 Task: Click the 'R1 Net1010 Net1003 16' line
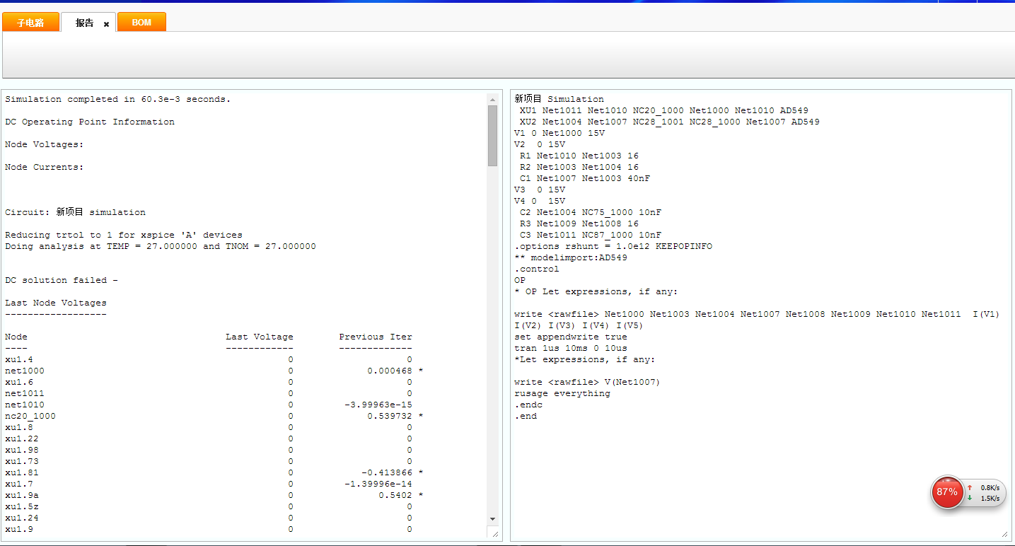[x=579, y=156]
